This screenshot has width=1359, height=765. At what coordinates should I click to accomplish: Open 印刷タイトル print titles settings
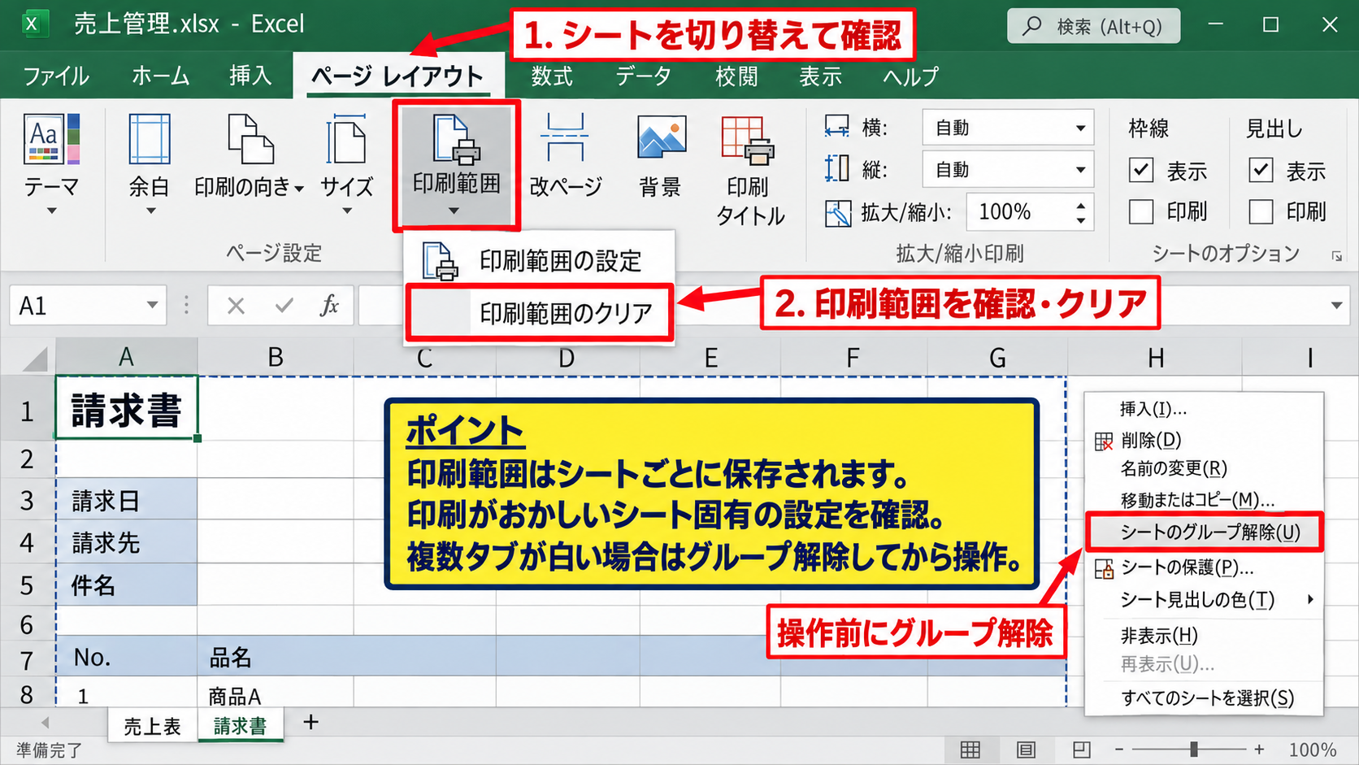[x=749, y=171]
